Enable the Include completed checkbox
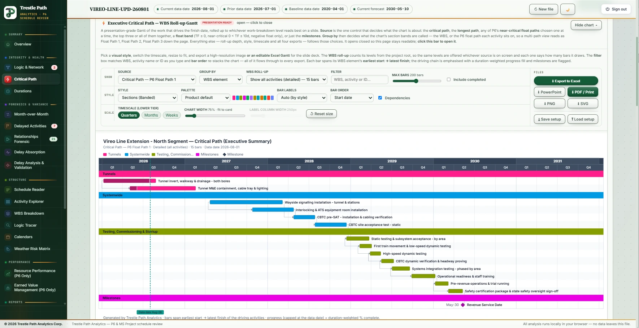Image resolution: width=639 pixels, height=328 pixels. 449,80
